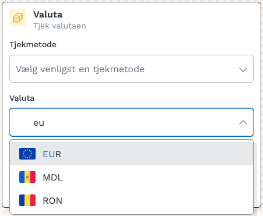Click the highlighted EUR row background
The width and height of the screenshot is (263, 216).
(131, 154)
